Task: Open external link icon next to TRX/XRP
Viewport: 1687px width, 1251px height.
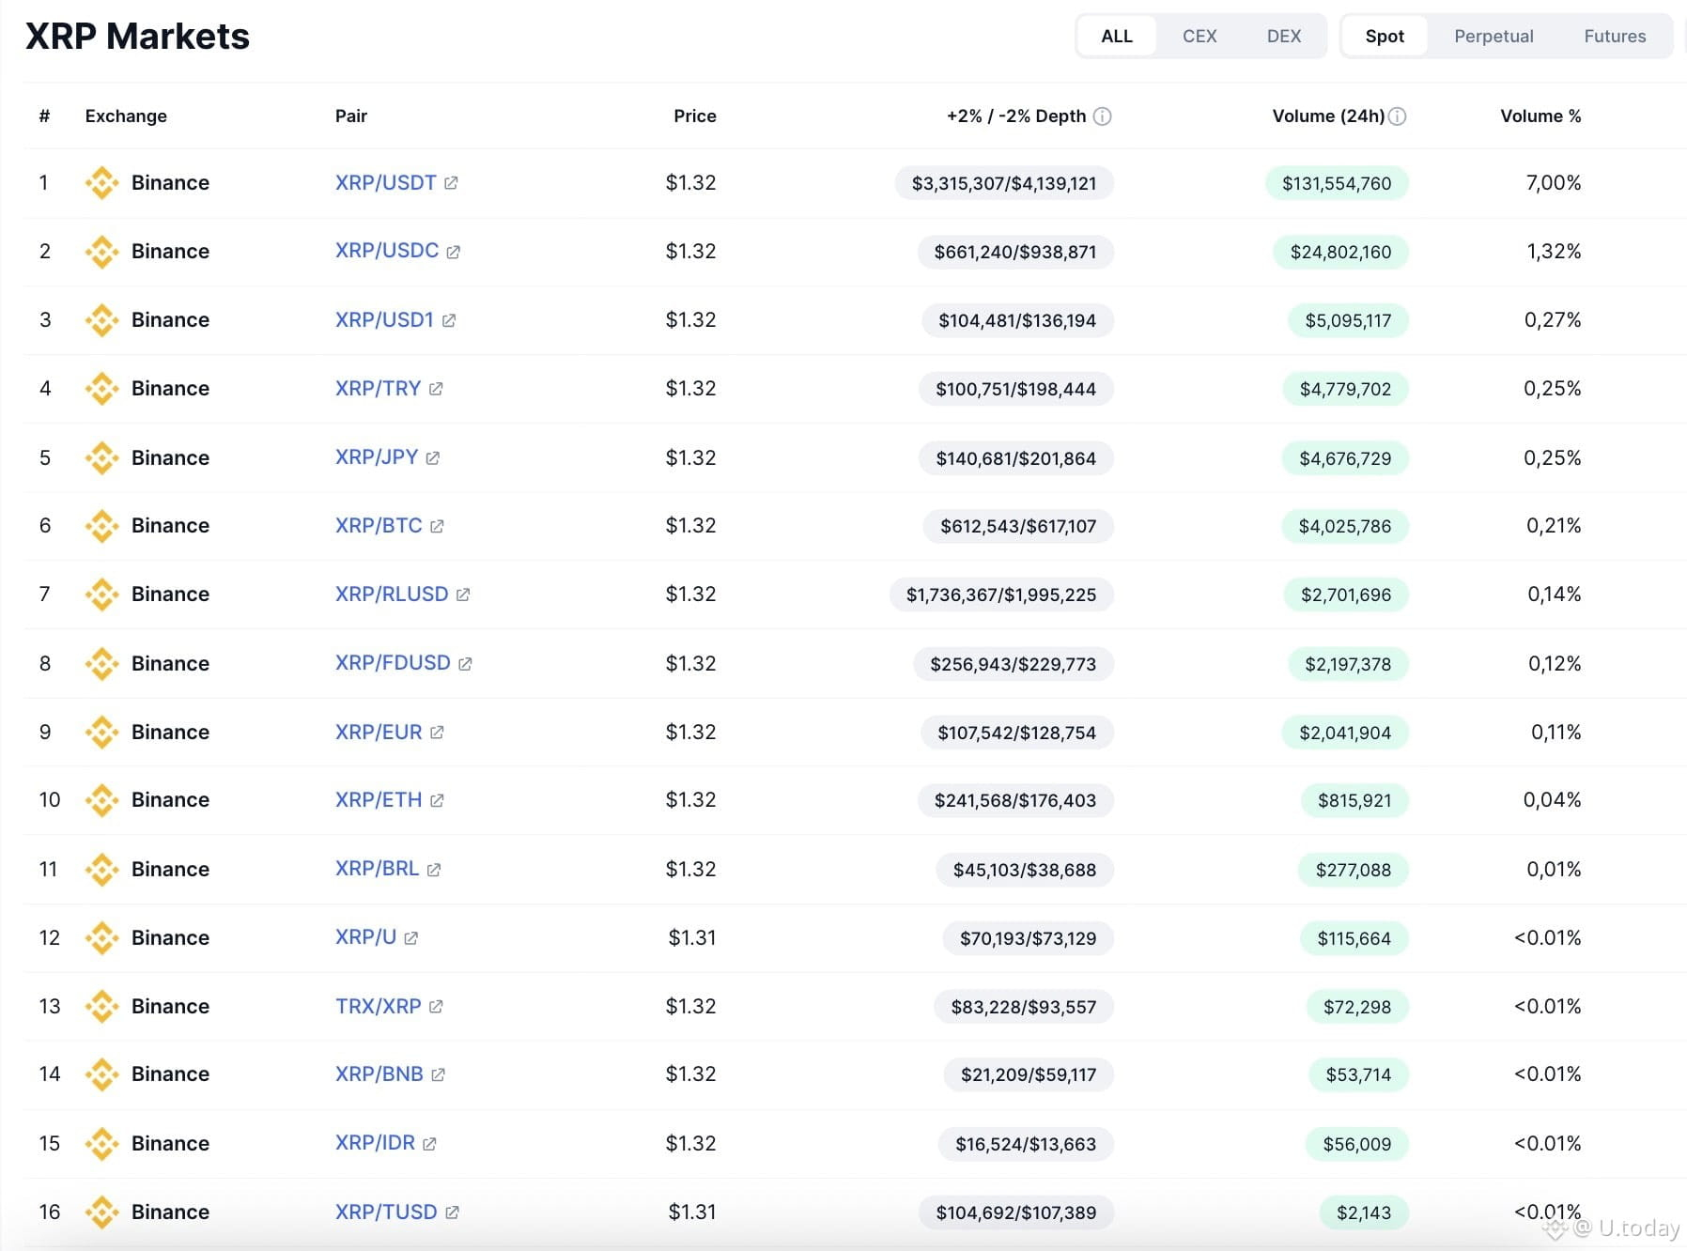Action: click(x=436, y=1007)
